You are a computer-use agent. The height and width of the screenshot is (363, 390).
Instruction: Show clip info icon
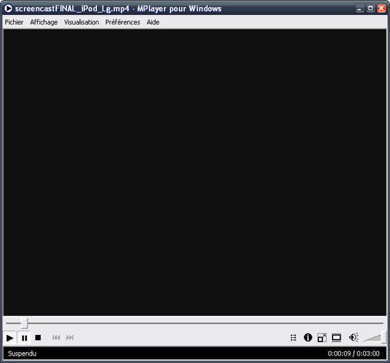point(308,337)
